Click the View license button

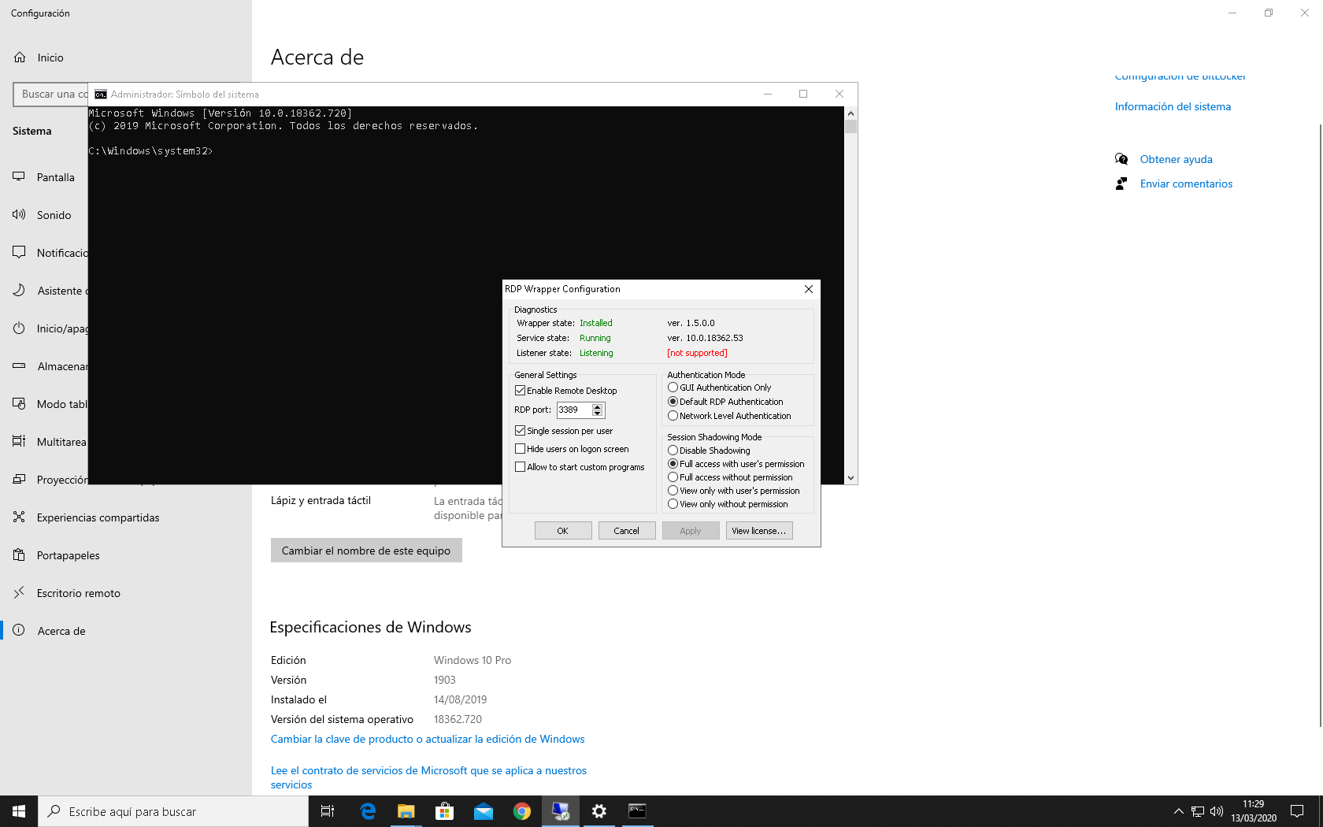coord(759,531)
